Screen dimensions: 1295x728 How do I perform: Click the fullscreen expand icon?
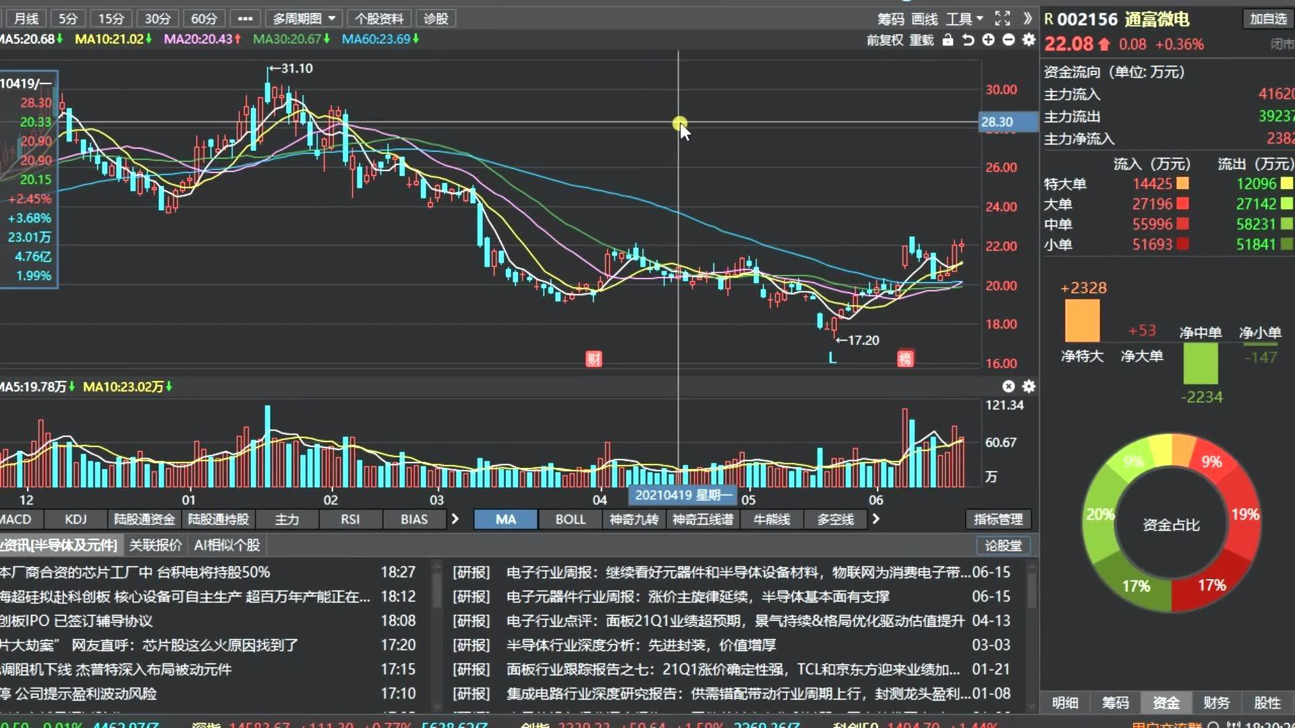1003,18
